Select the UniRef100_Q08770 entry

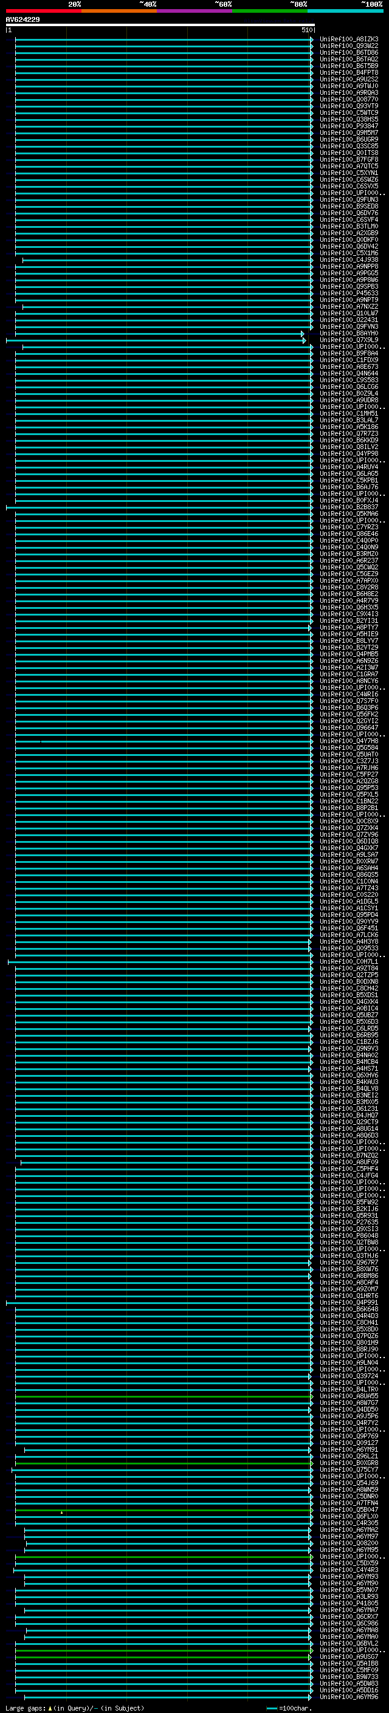point(349,100)
